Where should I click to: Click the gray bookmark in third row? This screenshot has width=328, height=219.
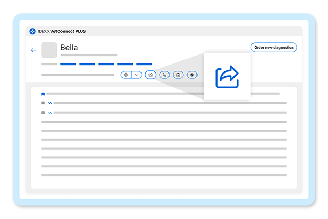pos(43,113)
